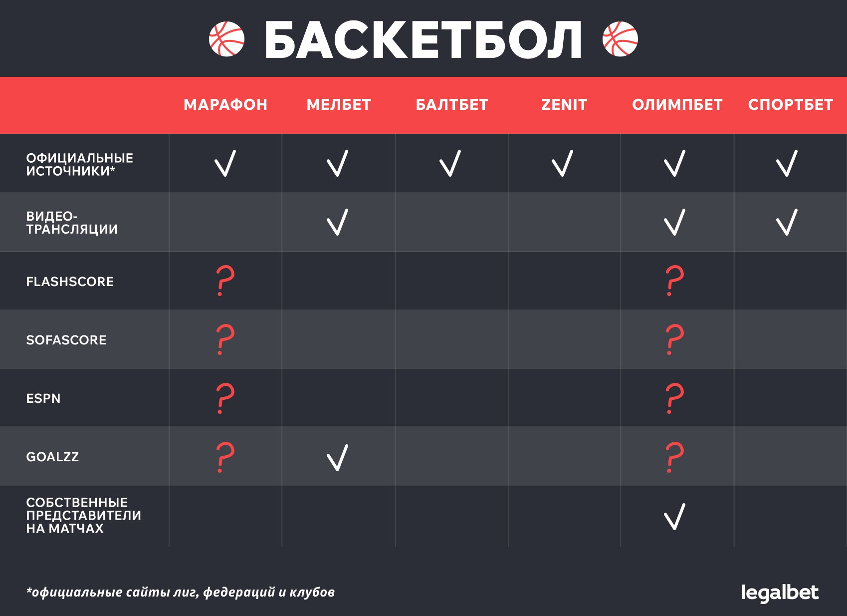Click the Спортбет video broadcasts checkmark

click(x=787, y=222)
